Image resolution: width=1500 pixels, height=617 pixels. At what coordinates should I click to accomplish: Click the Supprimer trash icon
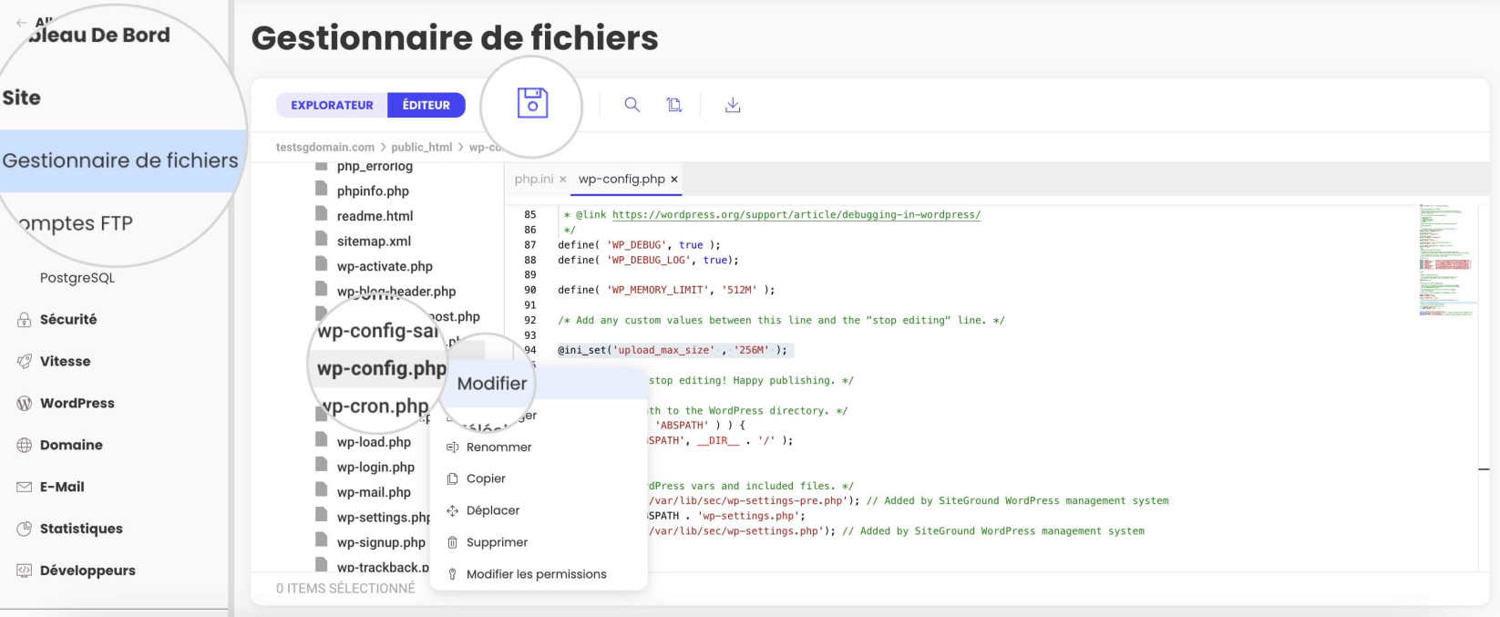452,542
